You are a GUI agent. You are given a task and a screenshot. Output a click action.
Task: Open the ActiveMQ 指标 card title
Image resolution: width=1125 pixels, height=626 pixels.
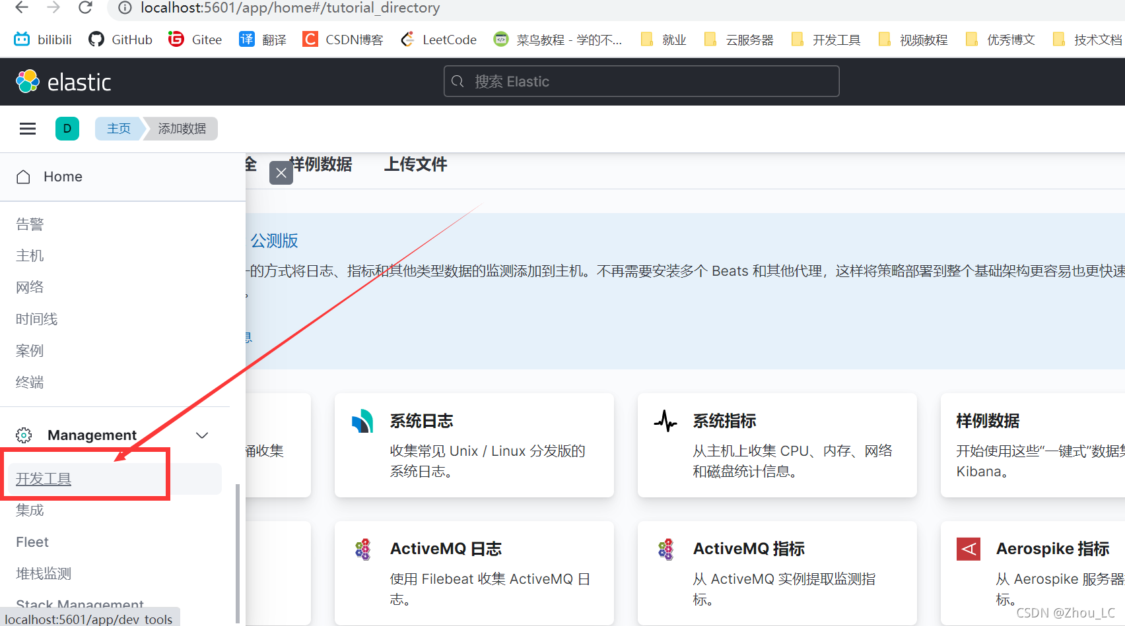749,549
